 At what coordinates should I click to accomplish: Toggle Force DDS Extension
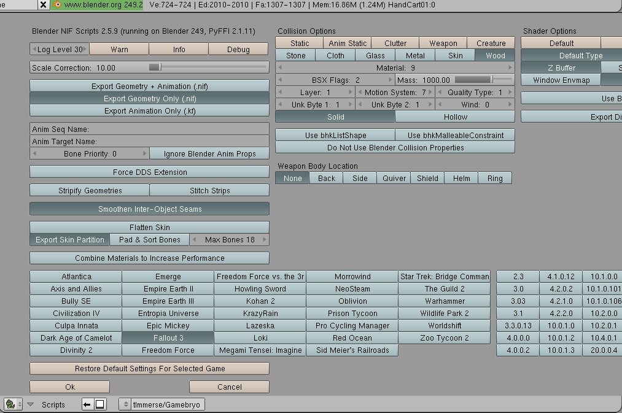150,172
